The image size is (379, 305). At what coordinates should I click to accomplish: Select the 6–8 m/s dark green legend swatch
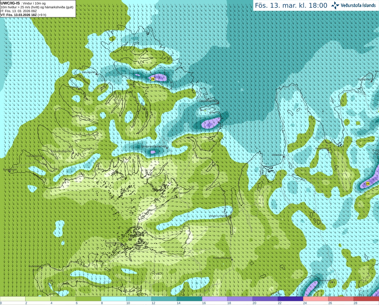coord(89,299)
